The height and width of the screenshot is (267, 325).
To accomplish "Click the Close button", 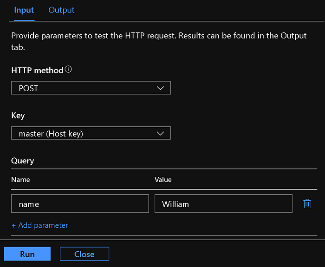I will pyautogui.click(x=84, y=254).
